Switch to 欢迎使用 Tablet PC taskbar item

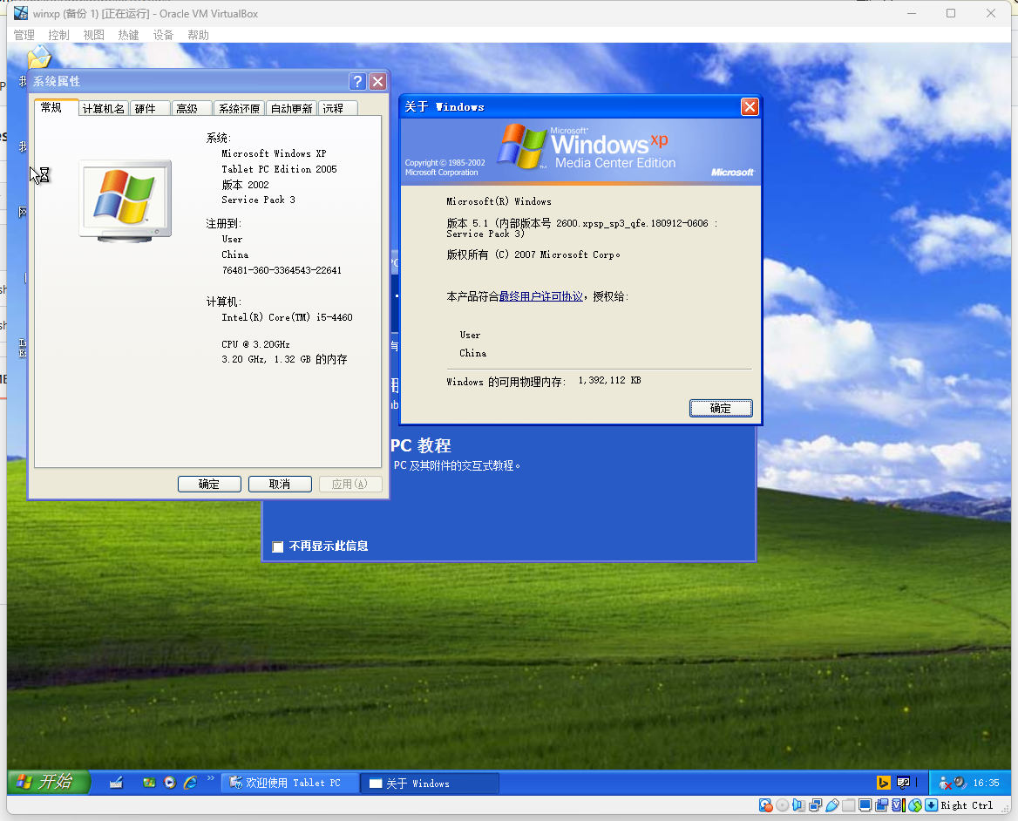click(x=291, y=783)
